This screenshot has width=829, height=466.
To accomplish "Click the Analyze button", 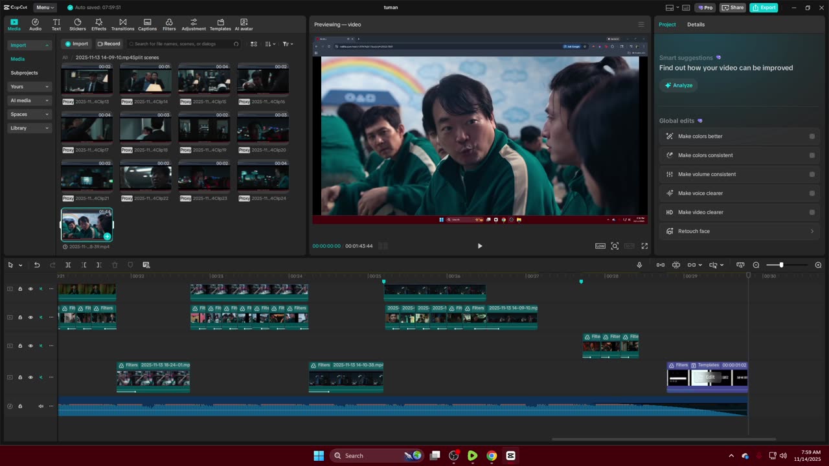I will pyautogui.click(x=678, y=85).
